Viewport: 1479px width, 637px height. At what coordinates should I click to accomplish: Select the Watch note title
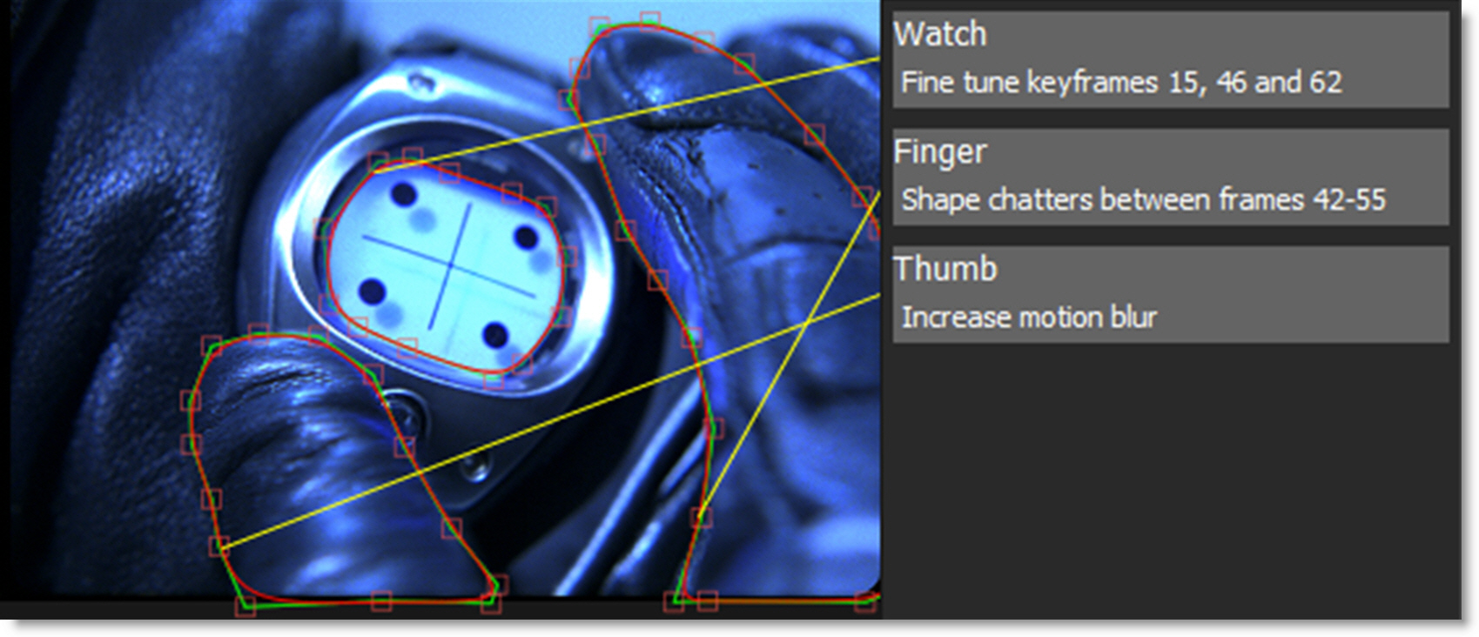pyautogui.click(x=940, y=34)
